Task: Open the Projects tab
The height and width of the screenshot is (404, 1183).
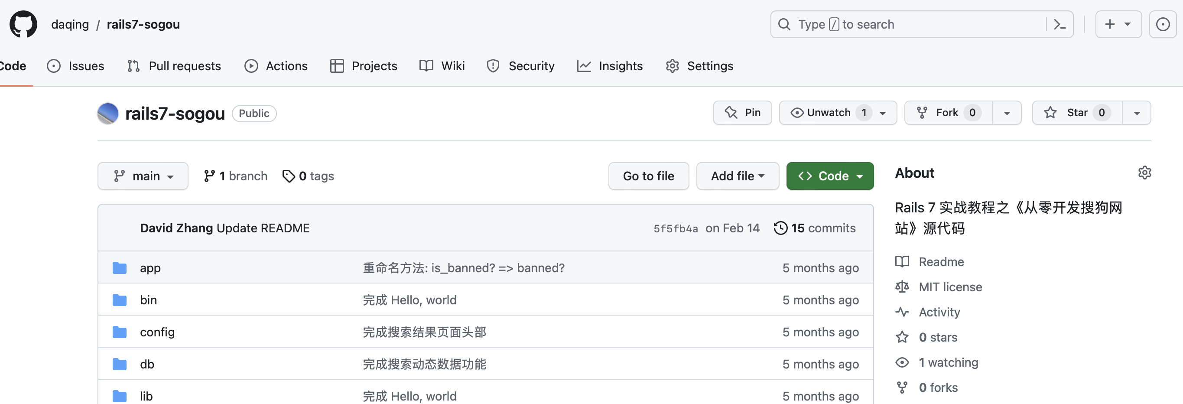Action: tap(363, 66)
